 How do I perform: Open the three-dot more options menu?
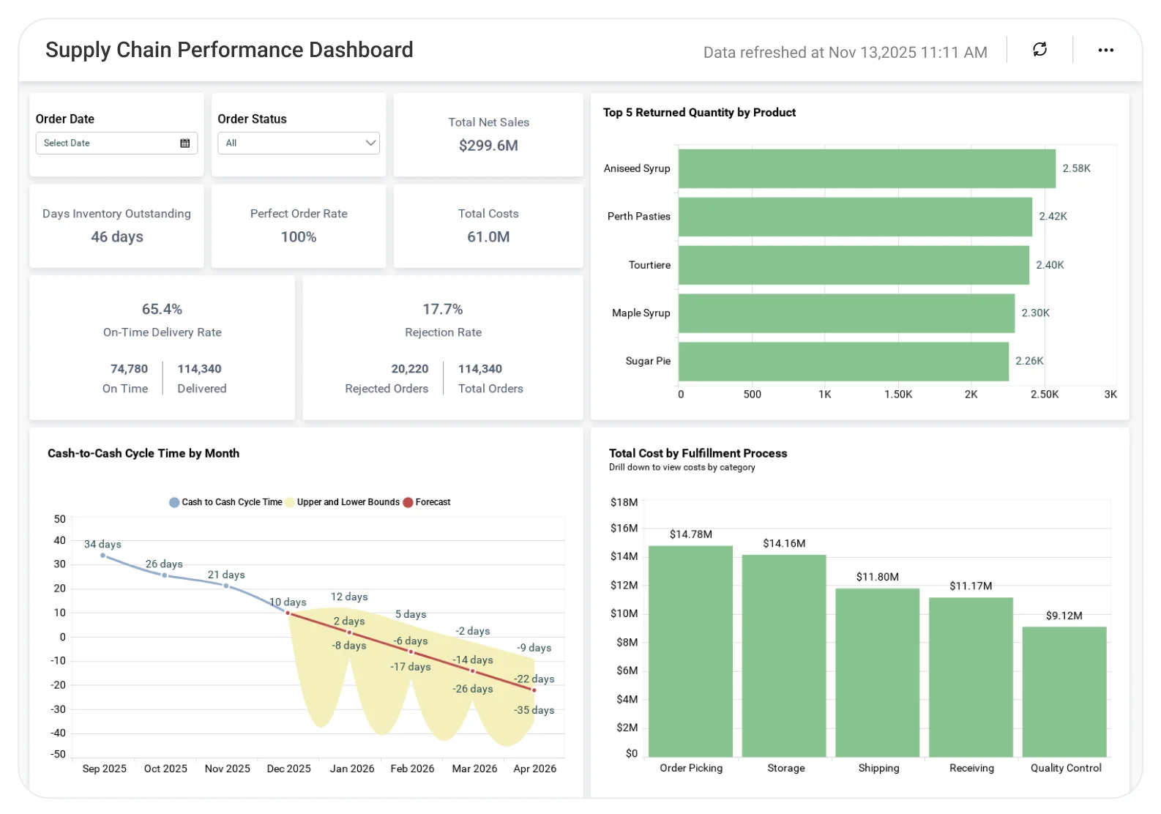click(1105, 50)
